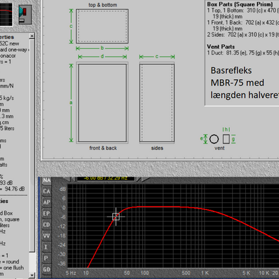The width and height of the screenshot is (279, 279).
Task: Click the "dB" axis label on the graph
Action: [x=62, y=189]
